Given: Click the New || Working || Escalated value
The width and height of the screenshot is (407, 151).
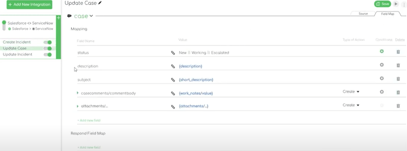Looking at the screenshot, I should tap(204, 52).
